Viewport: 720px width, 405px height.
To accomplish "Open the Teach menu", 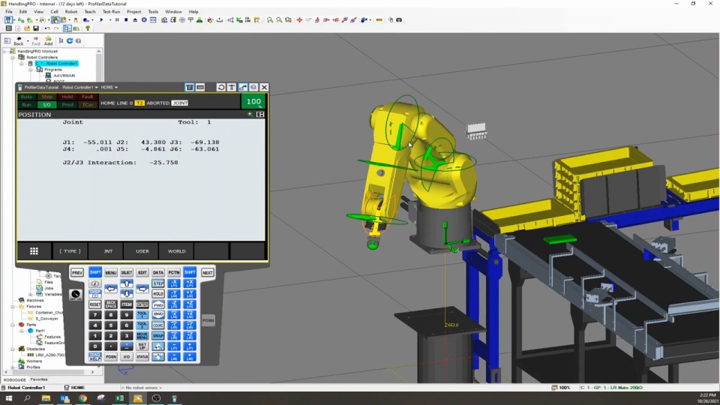I will tap(90, 12).
